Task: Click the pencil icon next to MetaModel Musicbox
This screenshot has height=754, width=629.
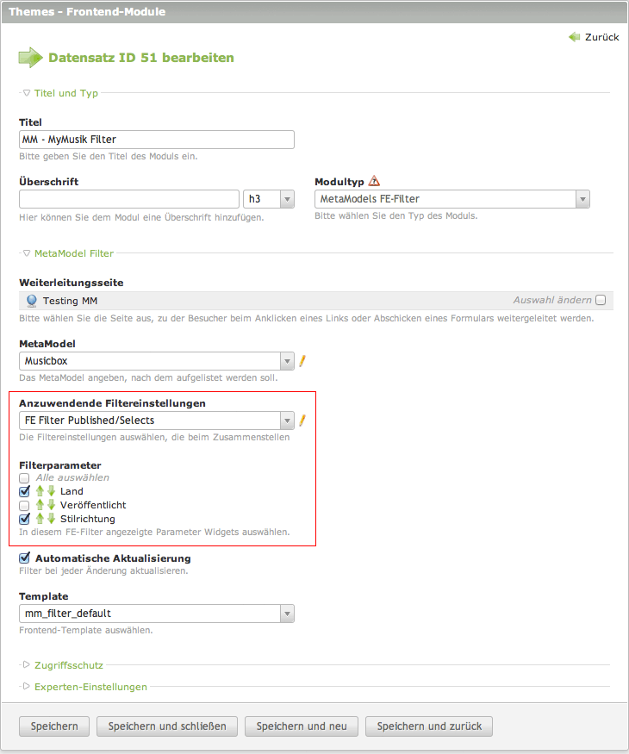Action: (302, 361)
